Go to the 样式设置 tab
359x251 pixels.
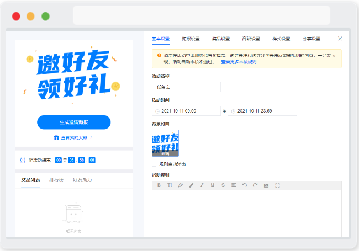tap(281, 39)
